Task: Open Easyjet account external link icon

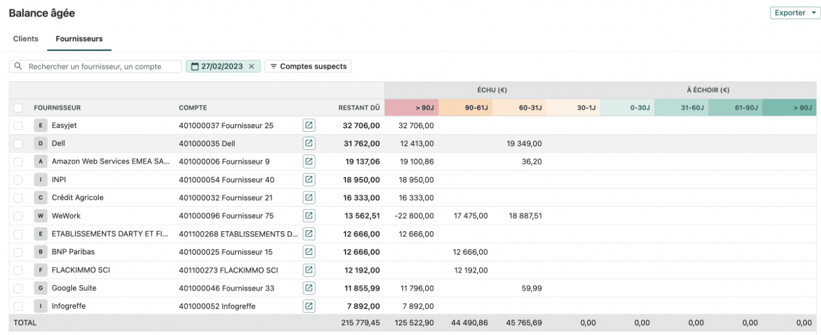Action: [x=309, y=125]
